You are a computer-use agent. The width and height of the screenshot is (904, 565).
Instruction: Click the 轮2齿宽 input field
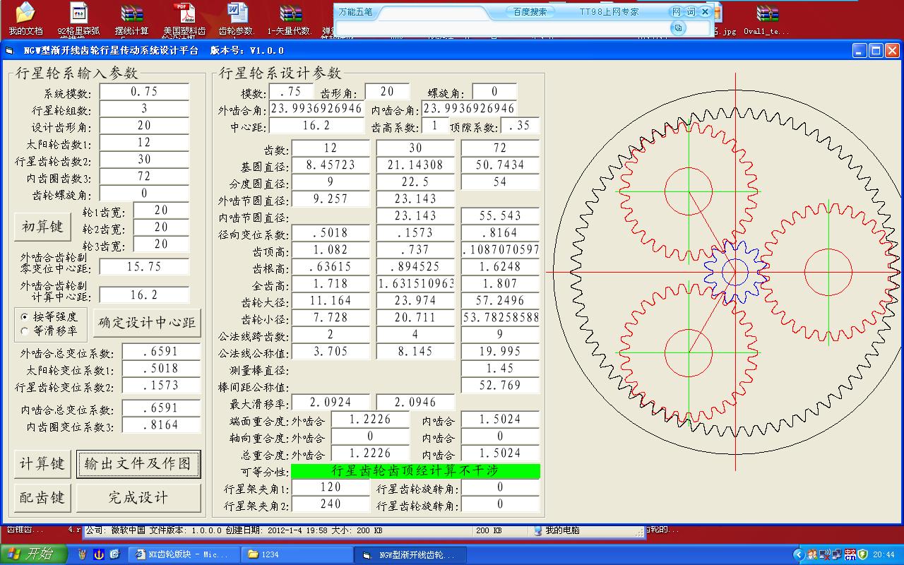click(161, 227)
